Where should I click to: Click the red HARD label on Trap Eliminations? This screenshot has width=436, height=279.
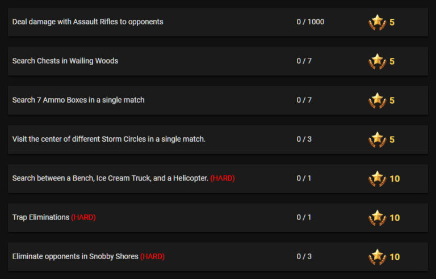tap(83, 217)
